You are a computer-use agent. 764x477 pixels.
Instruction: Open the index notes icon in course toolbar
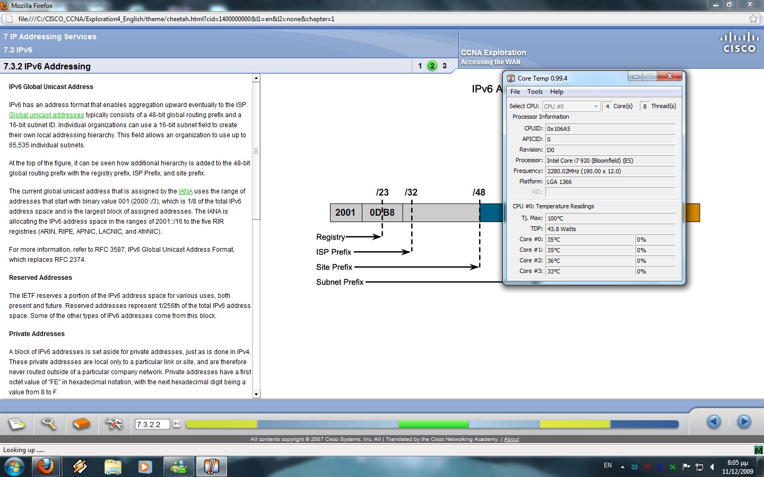[x=16, y=423]
